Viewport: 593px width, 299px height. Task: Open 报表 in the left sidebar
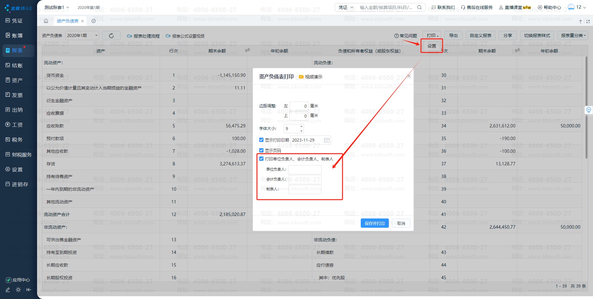click(x=17, y=50)
